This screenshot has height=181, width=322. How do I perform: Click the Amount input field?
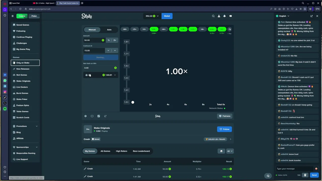point(94,40)
